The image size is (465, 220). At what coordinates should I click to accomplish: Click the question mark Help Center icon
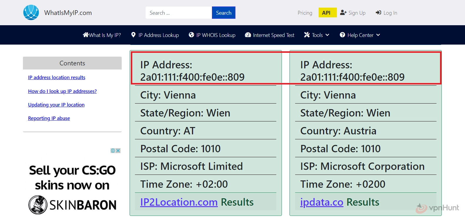tap(342, 35)
